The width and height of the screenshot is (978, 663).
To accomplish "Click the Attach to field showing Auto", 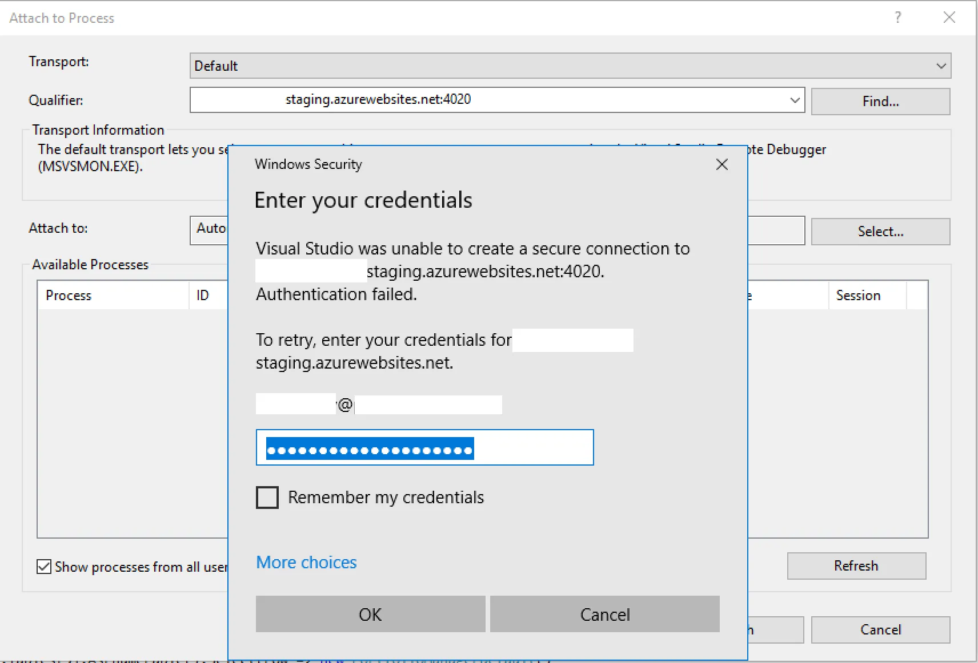I will pyautogui.click(x=209, y=230).
